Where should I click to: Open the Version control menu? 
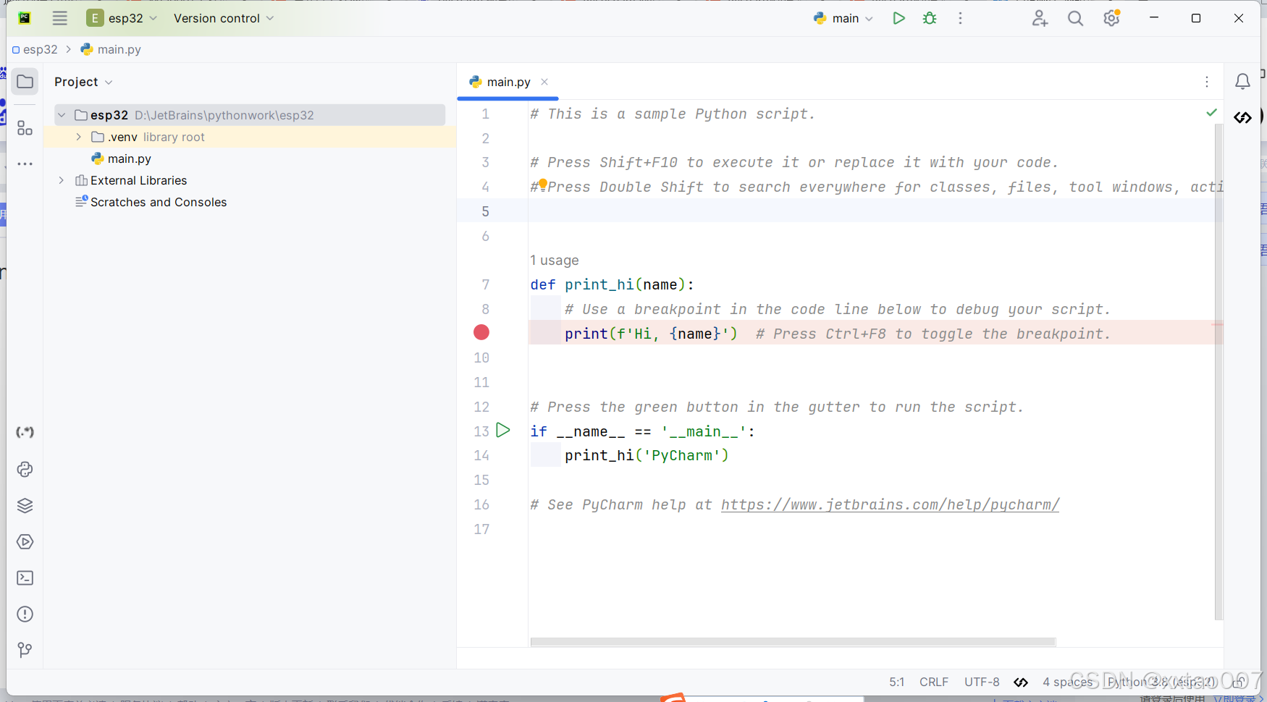[222, 18]
